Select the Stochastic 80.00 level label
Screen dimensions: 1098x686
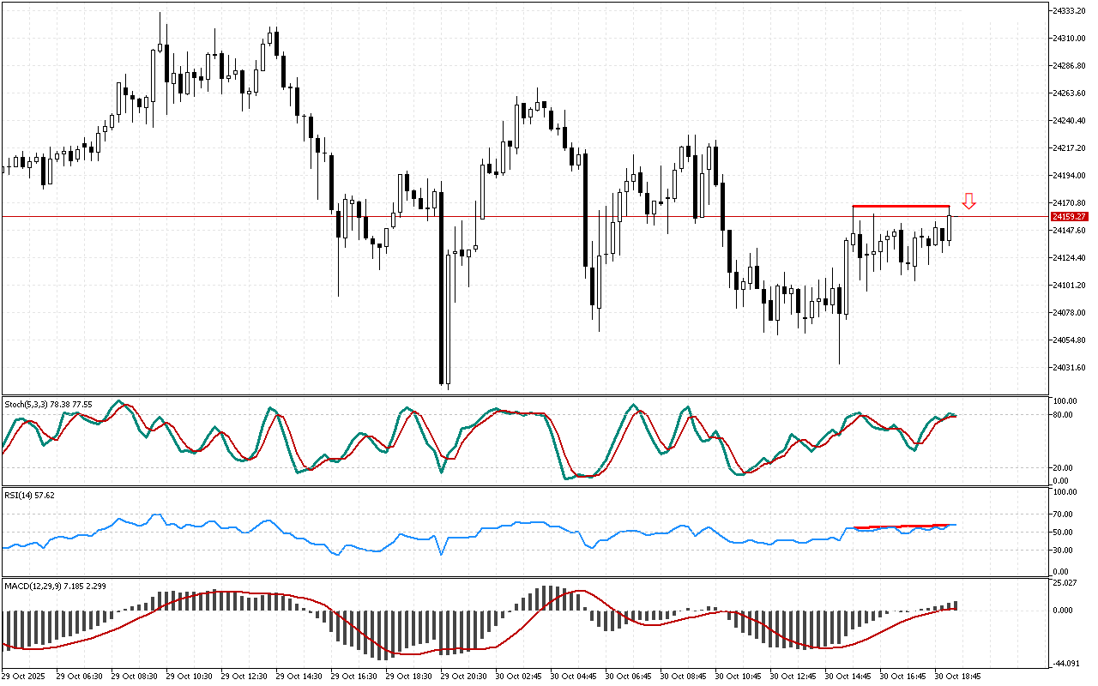point(1065,415)
